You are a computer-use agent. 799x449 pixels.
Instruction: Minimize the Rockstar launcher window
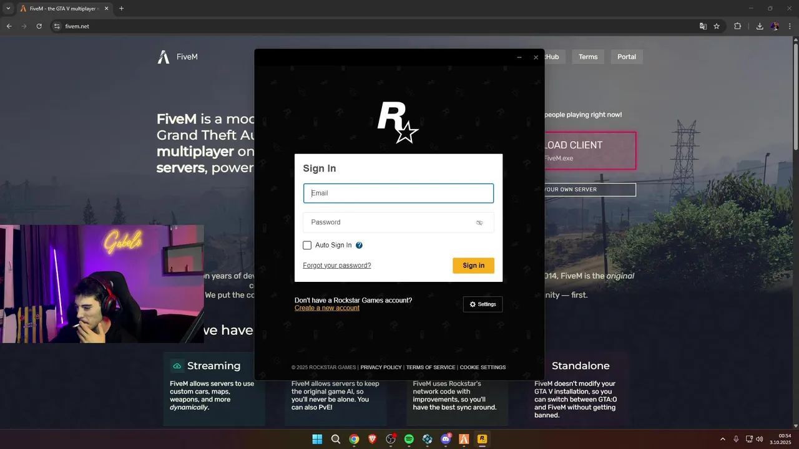[519, 57]
